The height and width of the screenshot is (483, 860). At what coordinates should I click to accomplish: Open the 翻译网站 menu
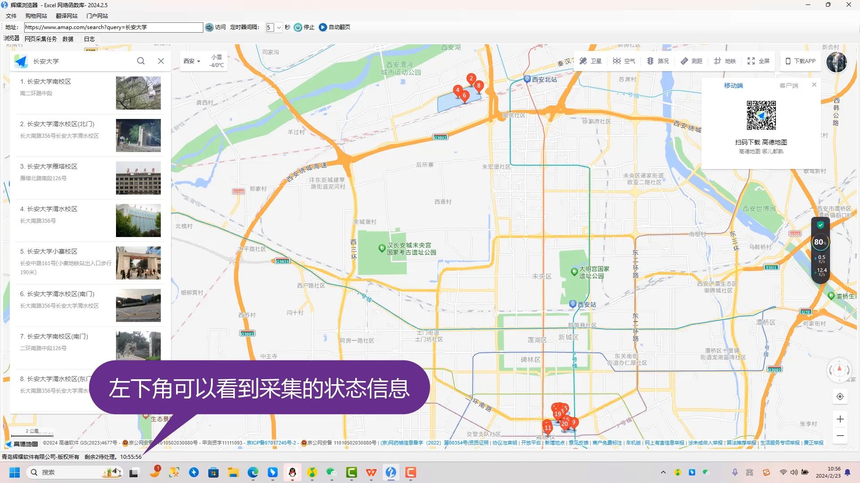(66, 16)
